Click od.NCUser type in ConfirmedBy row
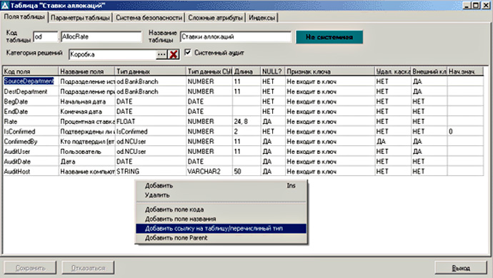This screenshot has width=493, height=278. 151,142
